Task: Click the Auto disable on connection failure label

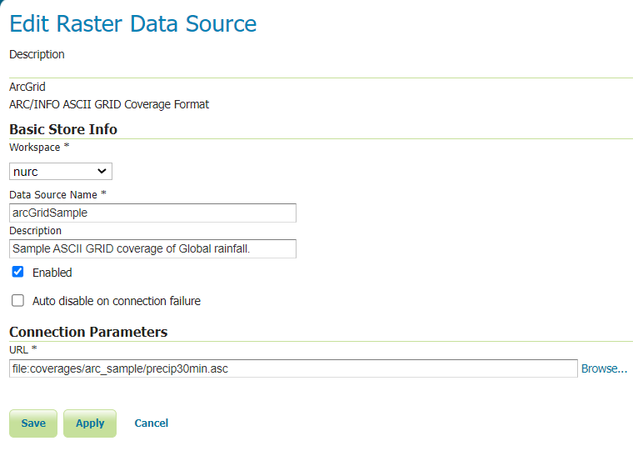Action: click(x=117, y=301)
